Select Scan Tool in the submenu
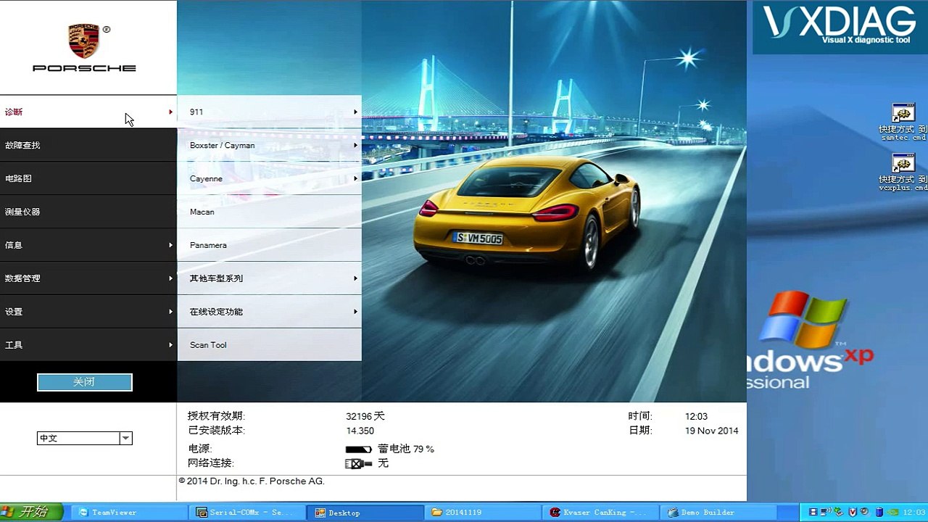The height and width of the screenshot is (522, 928). (x=270, y=345)
